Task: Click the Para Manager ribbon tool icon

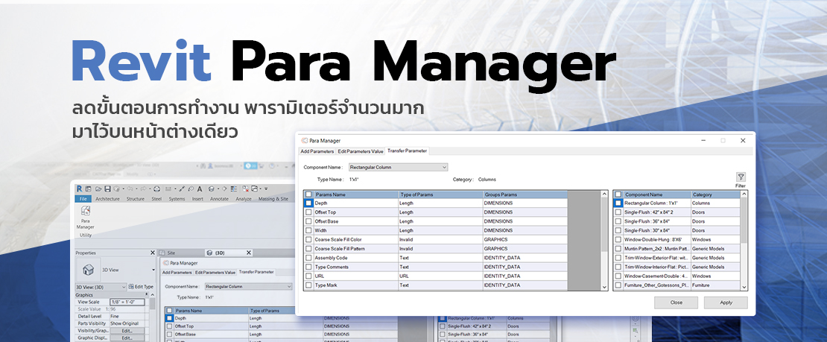Action: [x=86, y=211]
